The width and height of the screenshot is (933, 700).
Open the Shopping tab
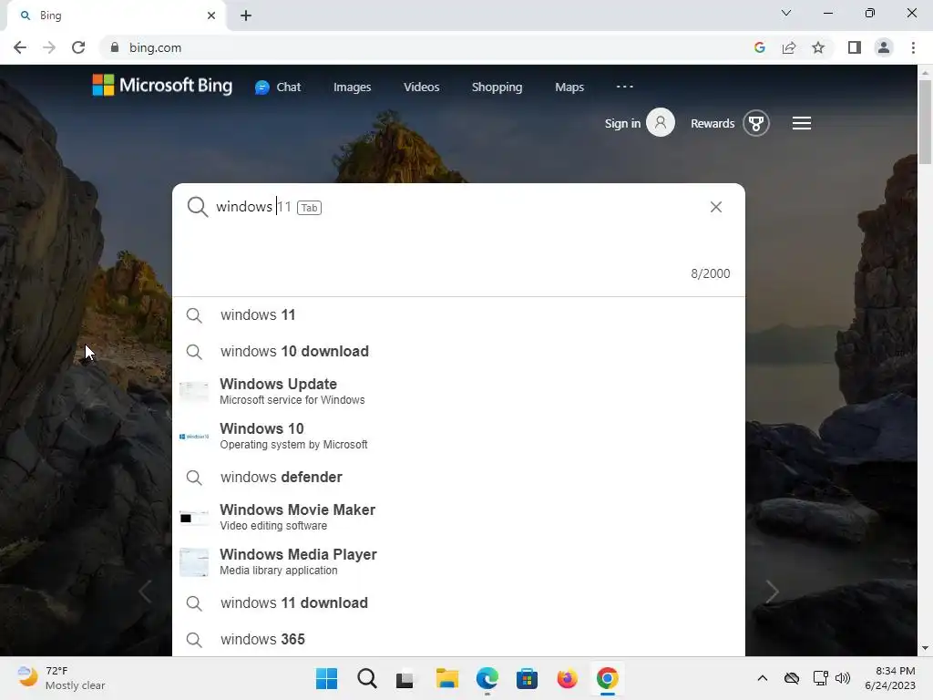pyautogui.click(x=497, y=87)
